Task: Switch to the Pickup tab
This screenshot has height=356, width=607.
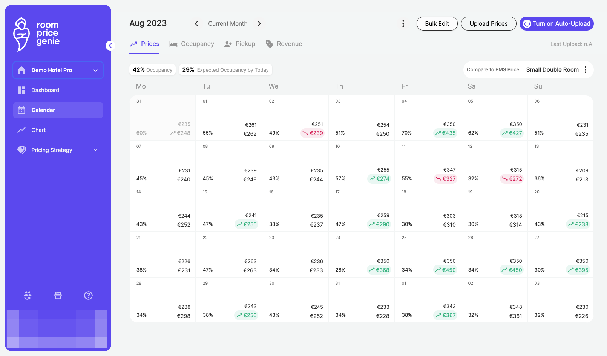Action: [240, 44]
